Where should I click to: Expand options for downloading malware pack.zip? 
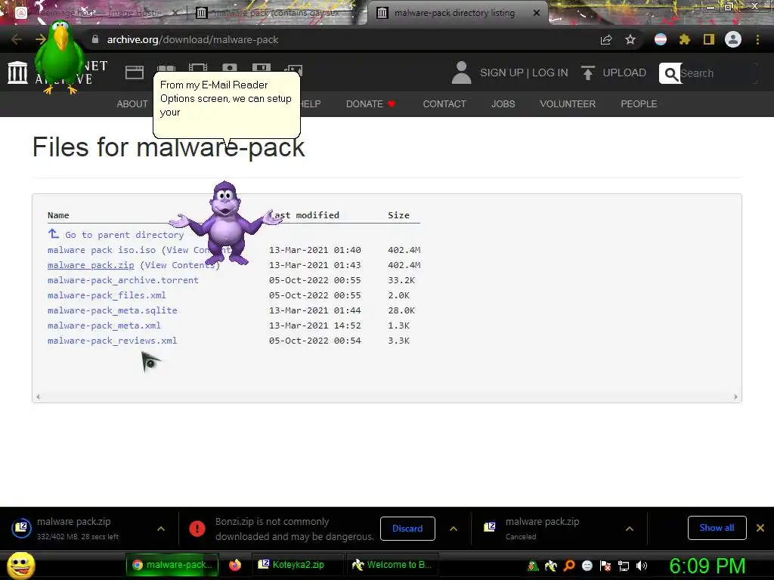click(161, 529)
